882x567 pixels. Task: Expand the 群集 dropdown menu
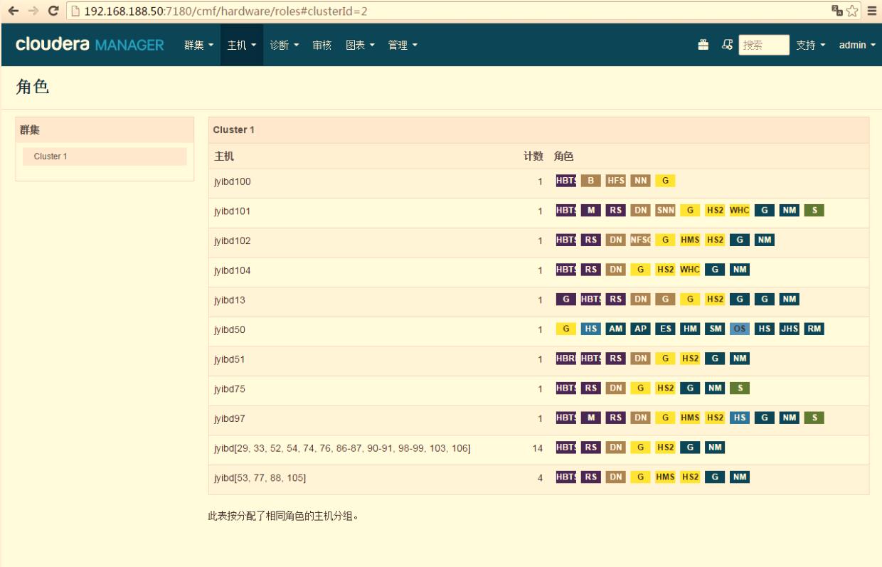coord(199,45)
